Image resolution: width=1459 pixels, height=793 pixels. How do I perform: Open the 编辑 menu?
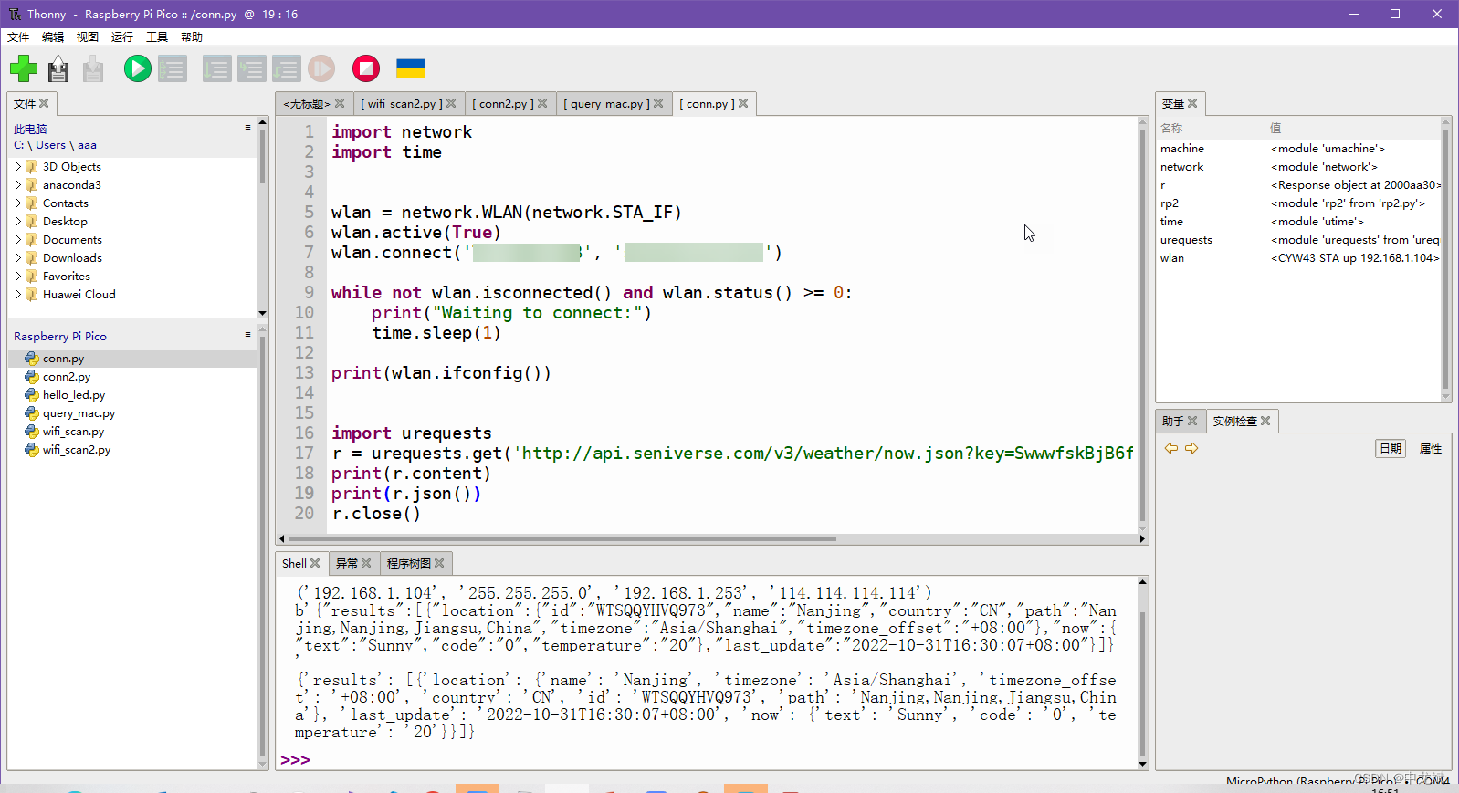pos(53,37)
